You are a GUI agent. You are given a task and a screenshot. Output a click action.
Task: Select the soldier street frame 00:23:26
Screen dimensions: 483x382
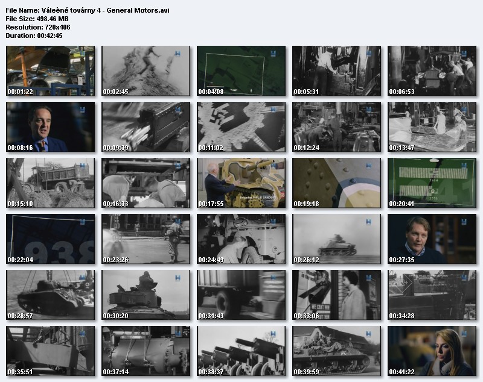point(146,239)
